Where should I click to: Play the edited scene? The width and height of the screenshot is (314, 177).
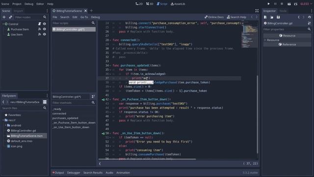pyautogui.click(x=289, y=4)
